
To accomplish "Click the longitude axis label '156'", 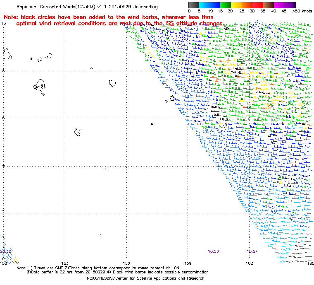I will pos(126,263).
